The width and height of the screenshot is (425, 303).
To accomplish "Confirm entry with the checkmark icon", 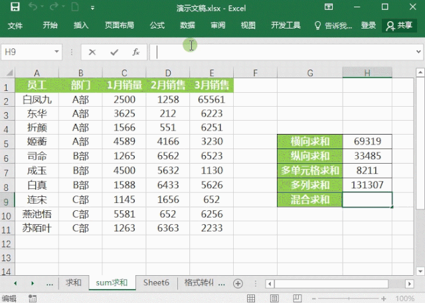I will coord(114,52).
